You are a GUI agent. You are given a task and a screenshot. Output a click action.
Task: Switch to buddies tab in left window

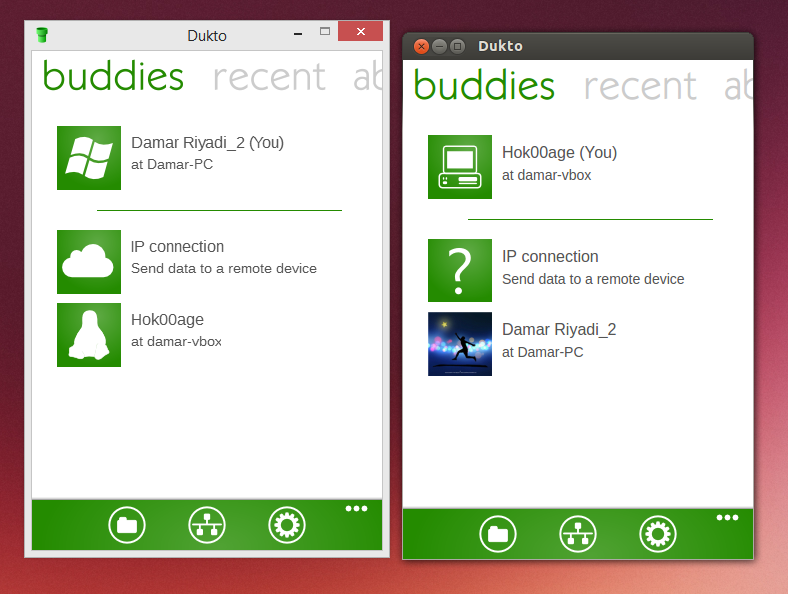click(x=113, y=76)
